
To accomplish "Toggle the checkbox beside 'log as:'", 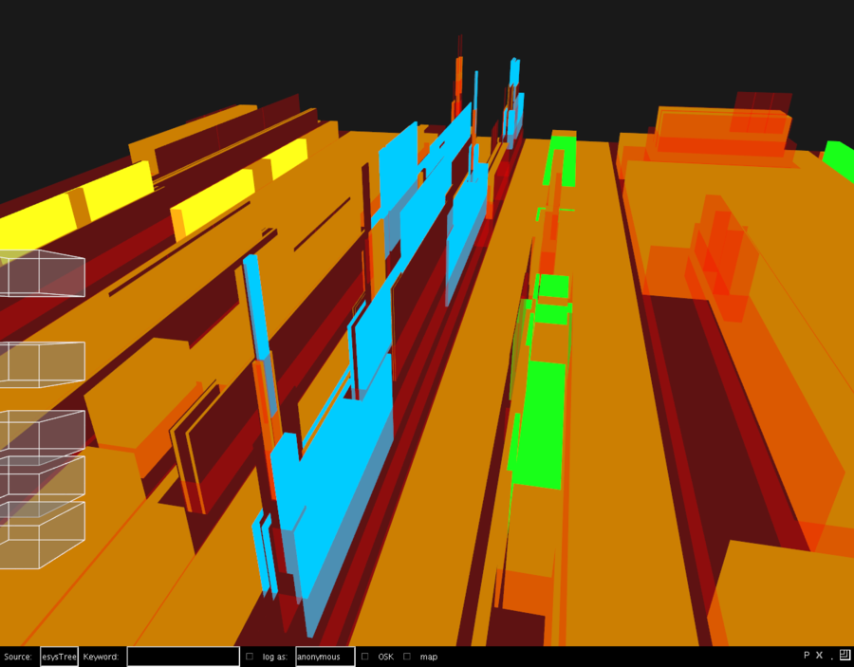I will point(250,657).
